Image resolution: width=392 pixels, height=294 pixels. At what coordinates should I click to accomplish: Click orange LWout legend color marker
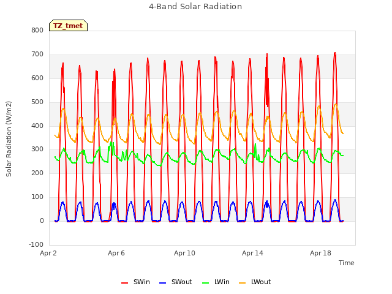[243, 283]
